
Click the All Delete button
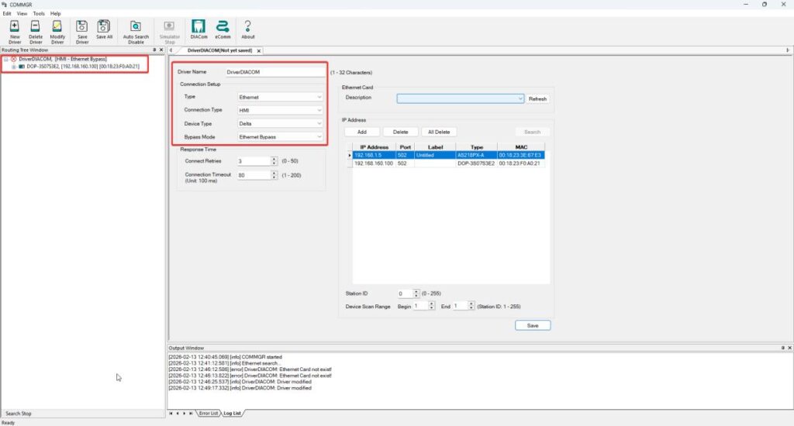(x=439, y=132)
